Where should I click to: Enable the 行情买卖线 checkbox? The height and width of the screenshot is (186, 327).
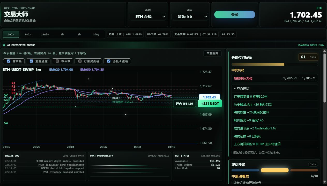(x=80, y=61)
